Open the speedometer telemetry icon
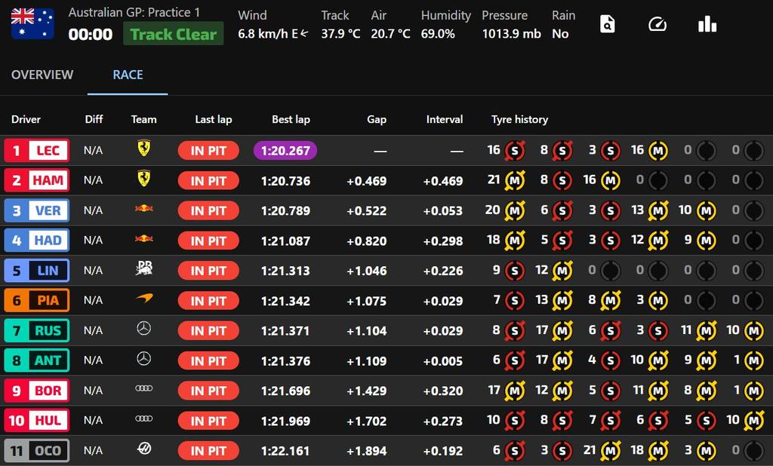This screenshot has width=773, height=466. (x=658, y=23)
